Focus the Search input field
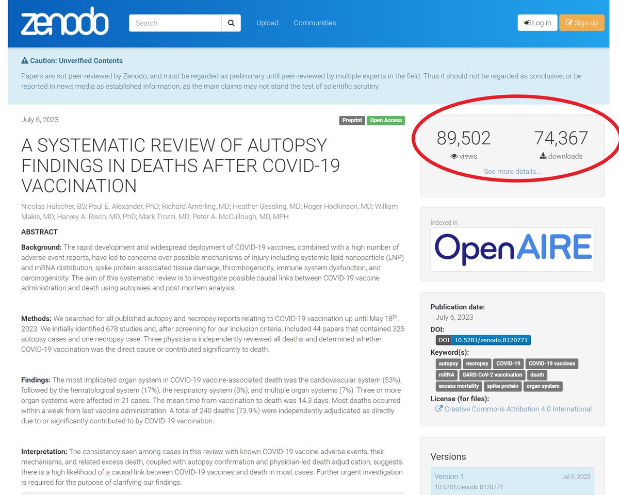Image resolution: width=619 pixels, height=495 pixels. pyautogui.click(x=175, y=23)
